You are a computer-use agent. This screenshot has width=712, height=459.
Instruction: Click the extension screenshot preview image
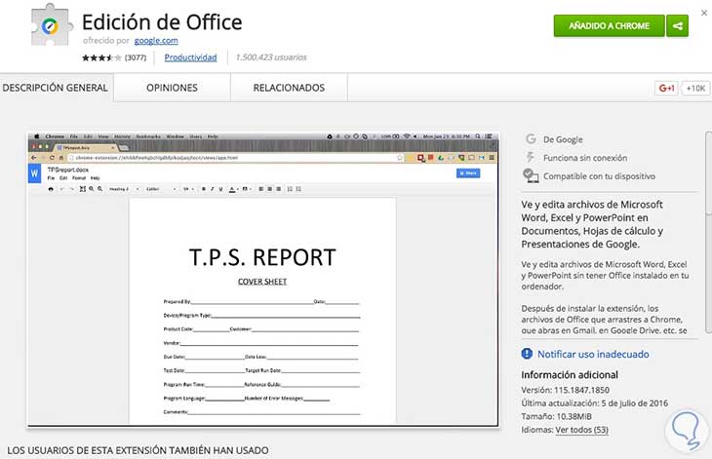click(263, 280)
